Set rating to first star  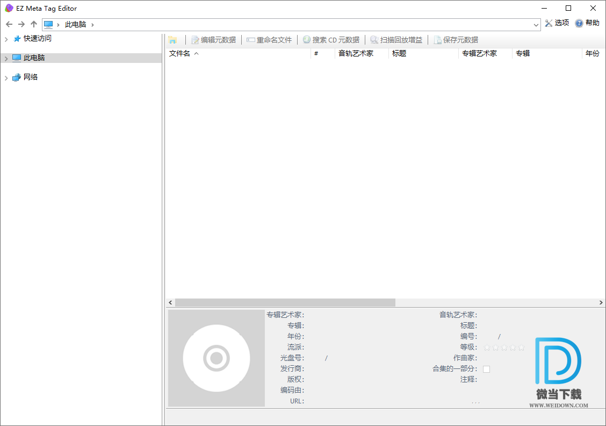487,347
